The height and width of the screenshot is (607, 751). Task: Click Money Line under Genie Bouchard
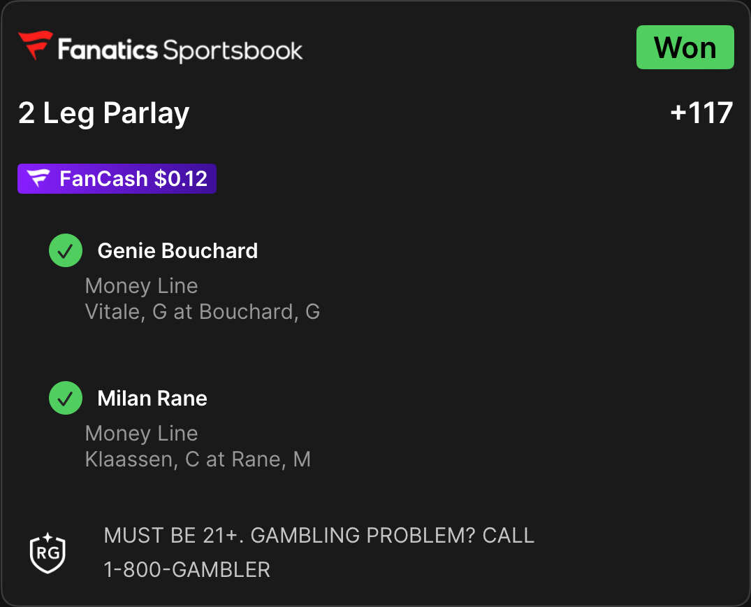point(141,286)
